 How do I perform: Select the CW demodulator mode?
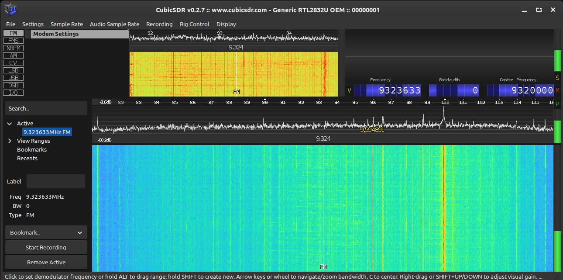13,63
